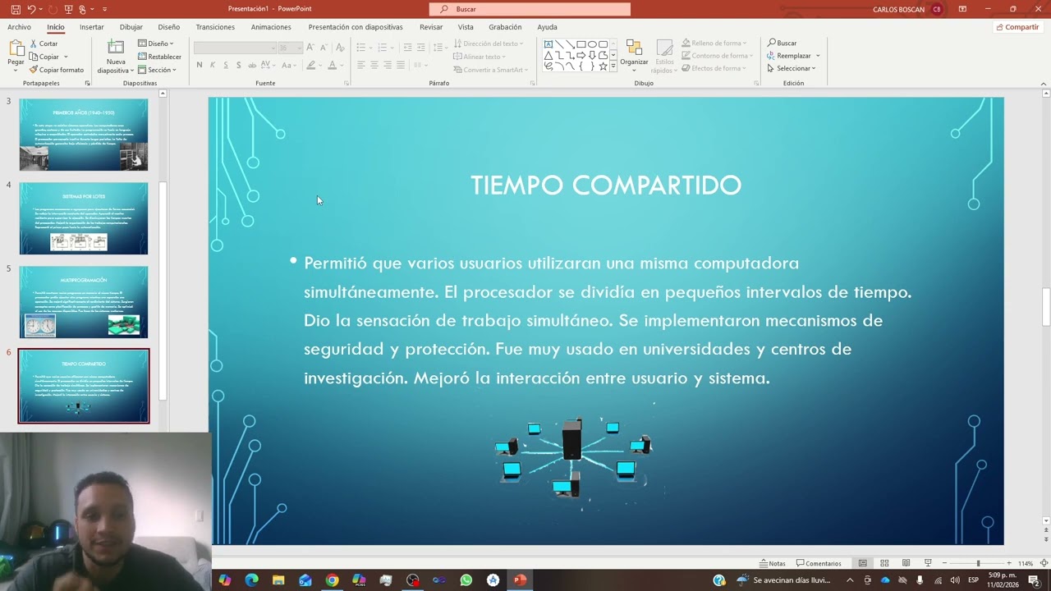
Task: Click text highlight color pen
Action: 311,65
